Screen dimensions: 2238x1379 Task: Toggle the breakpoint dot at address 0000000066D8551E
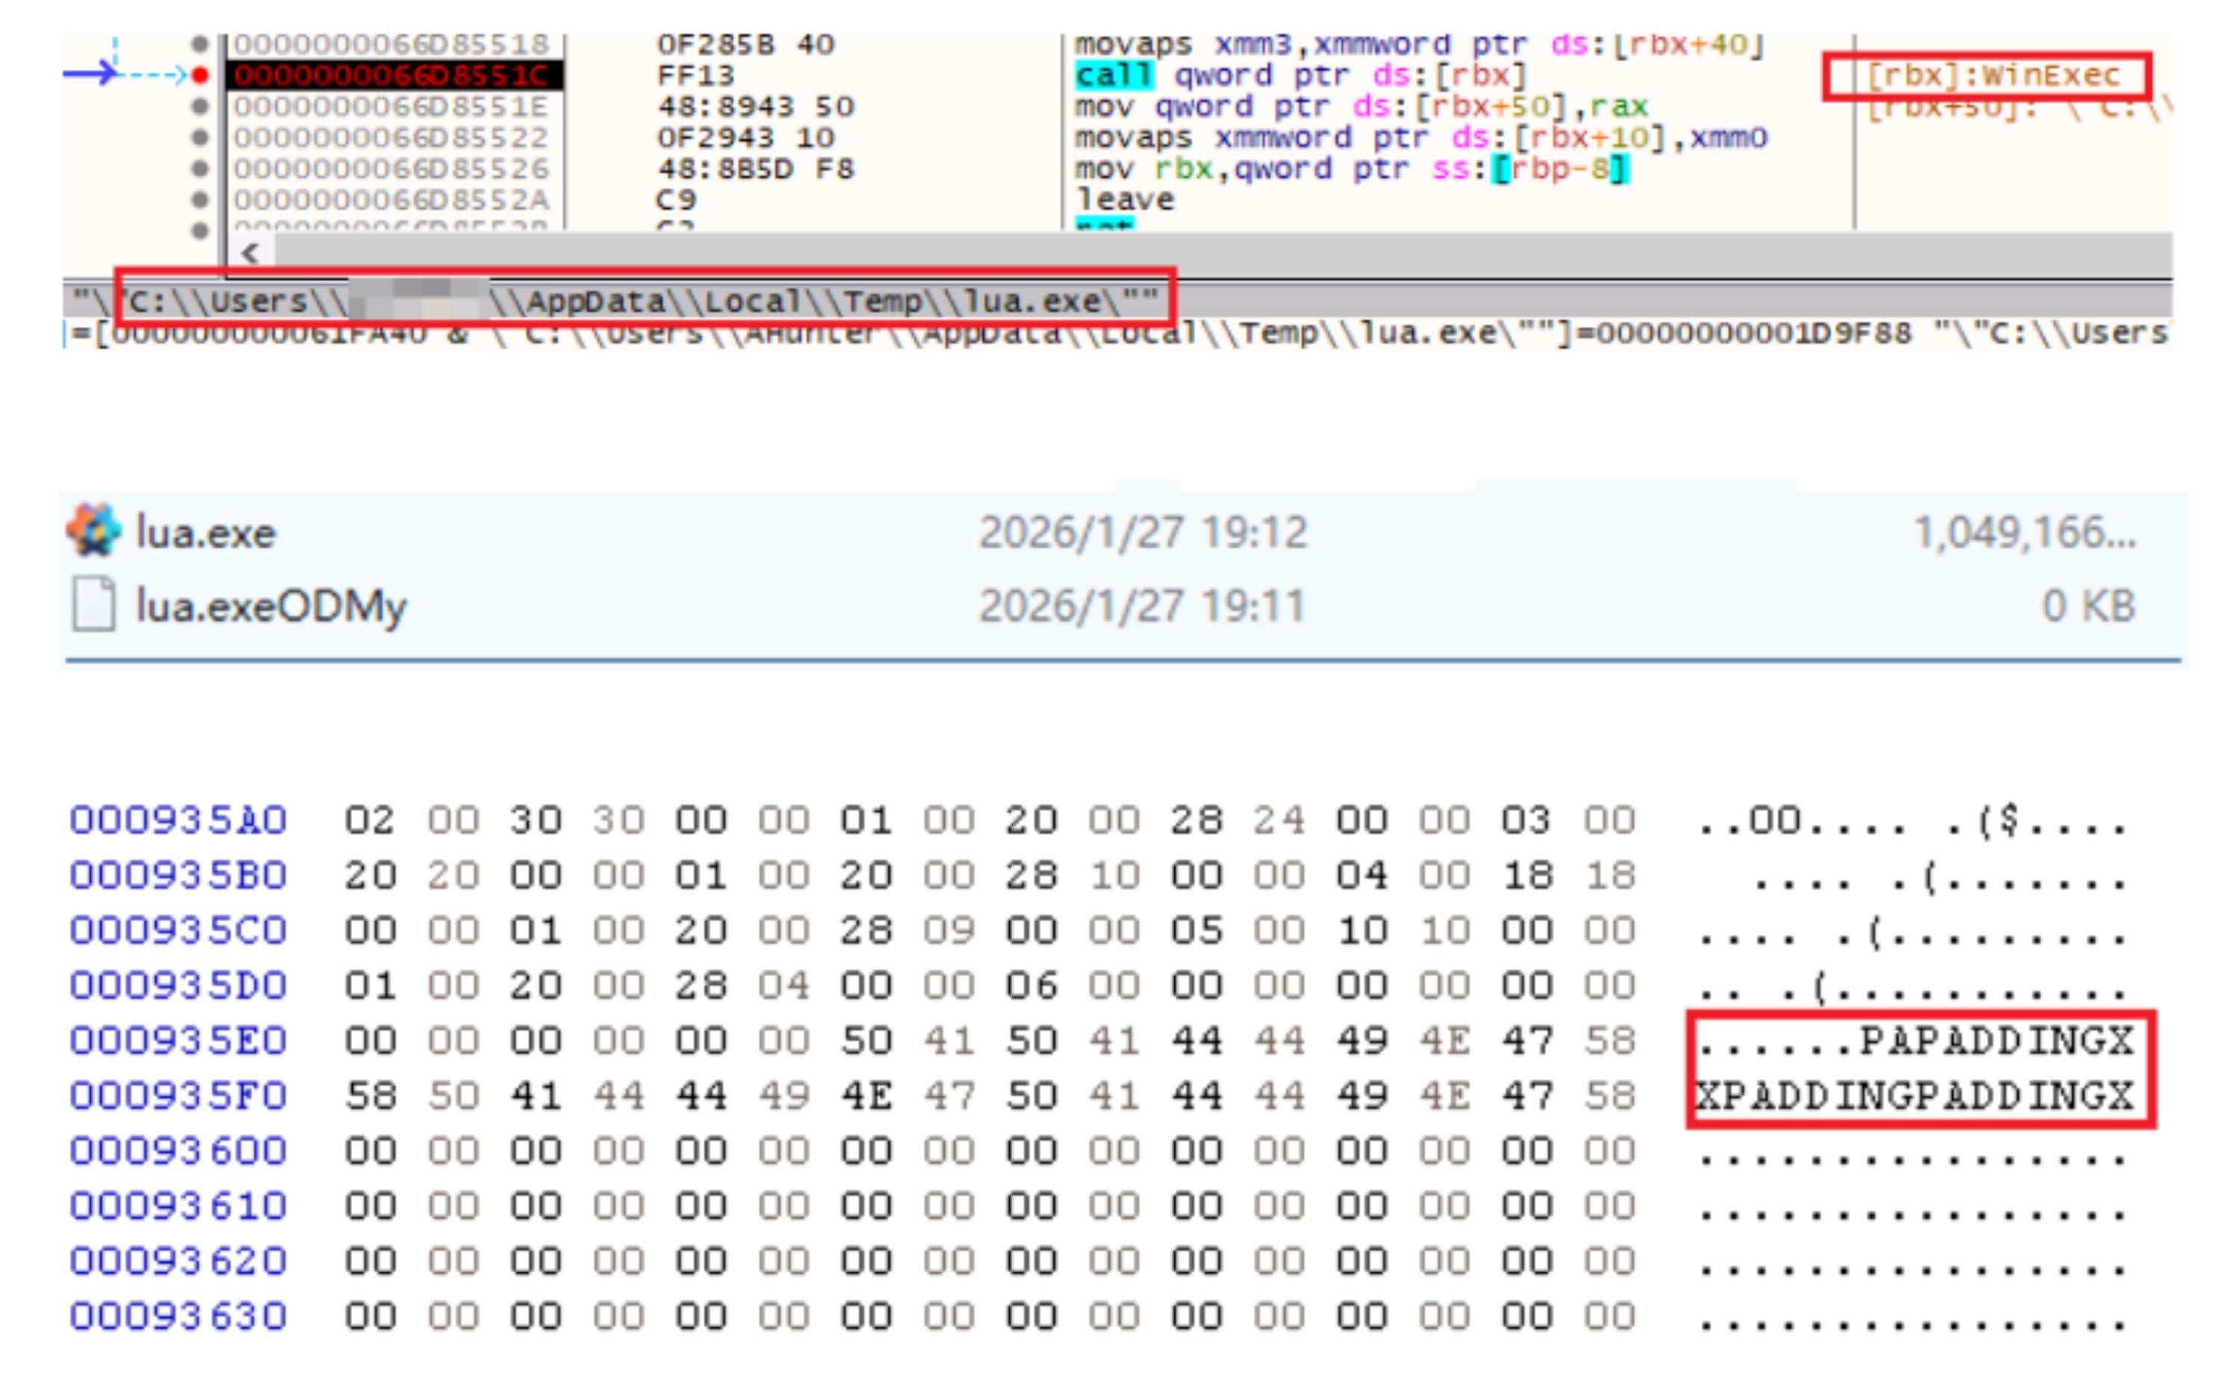click(x=201, y=107)
